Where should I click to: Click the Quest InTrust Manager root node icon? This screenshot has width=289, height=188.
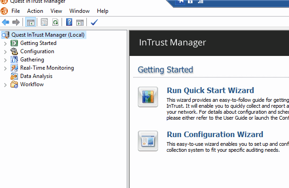pos(6,35)
